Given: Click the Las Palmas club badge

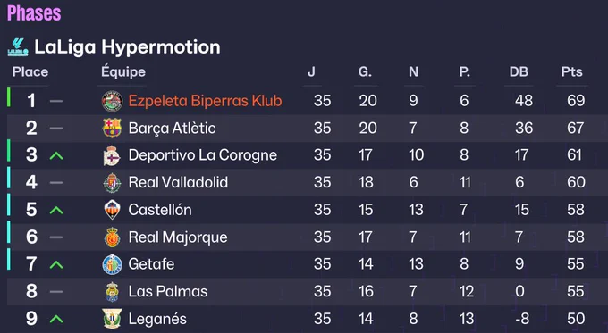Looking at the screenshot, I should pos(112,292).
